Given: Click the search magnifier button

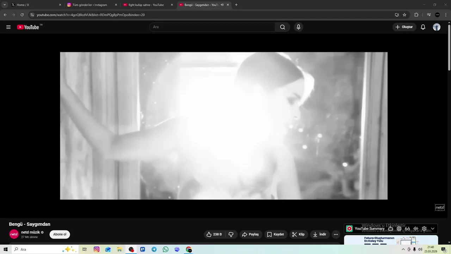Looking at the screenshot, I should pos(283,27).
